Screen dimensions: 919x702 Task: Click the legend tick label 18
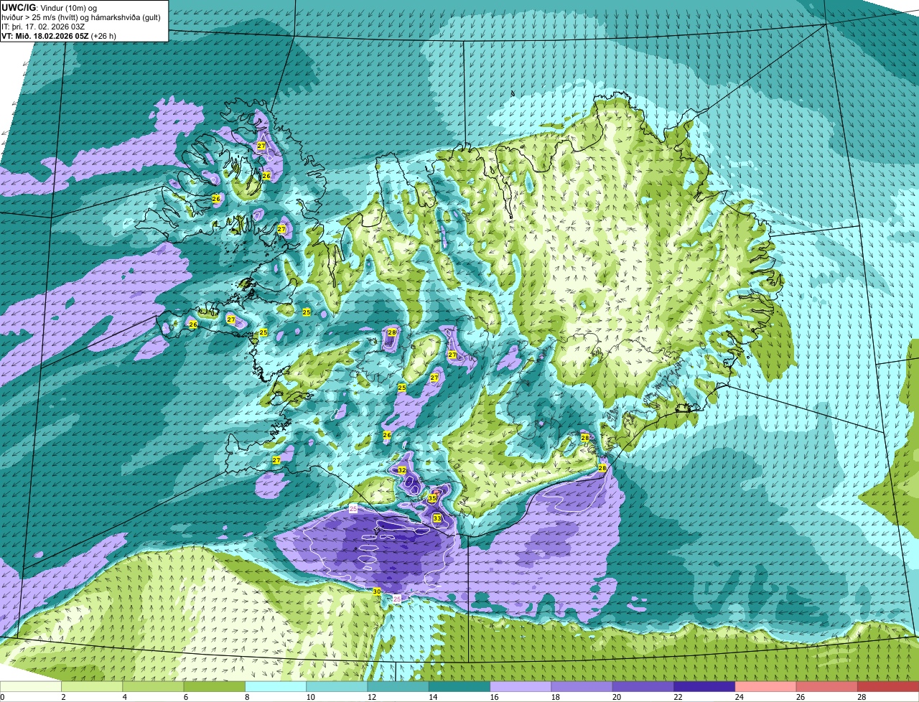coord(555,697)
